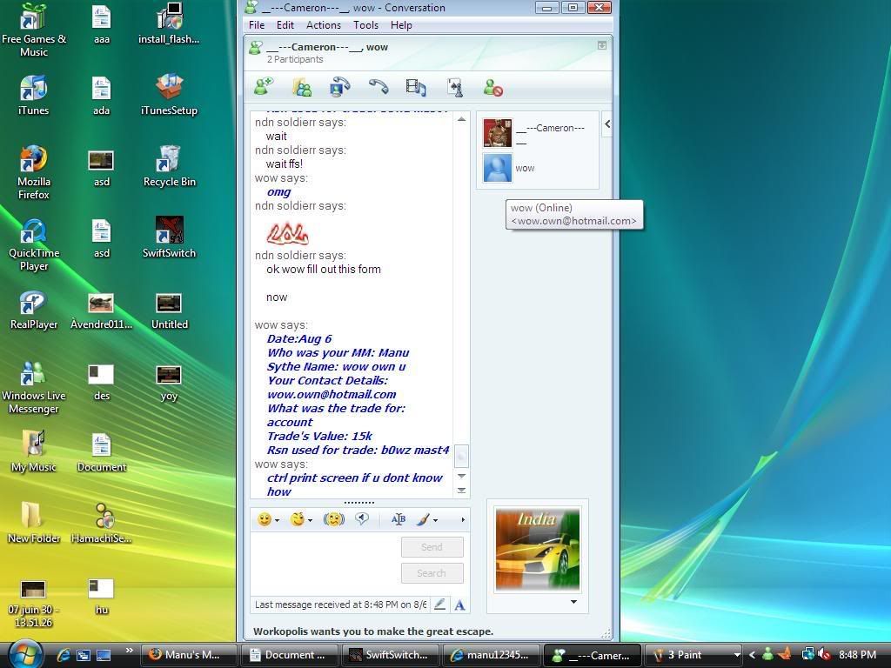Expand the smiley emoticons dropdown arrow
The height and width of the screenshot is (668, 891).
pyautogui.click(x=278, y=520)
